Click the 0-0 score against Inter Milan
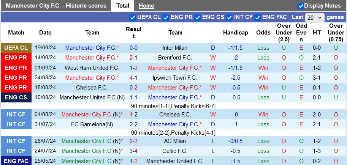 coord(133,48)
